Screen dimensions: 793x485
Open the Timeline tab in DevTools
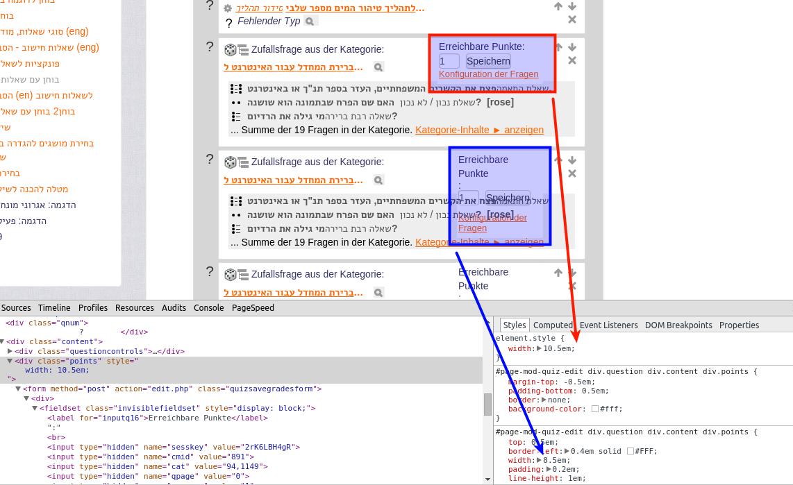click(x=54, y=307)
